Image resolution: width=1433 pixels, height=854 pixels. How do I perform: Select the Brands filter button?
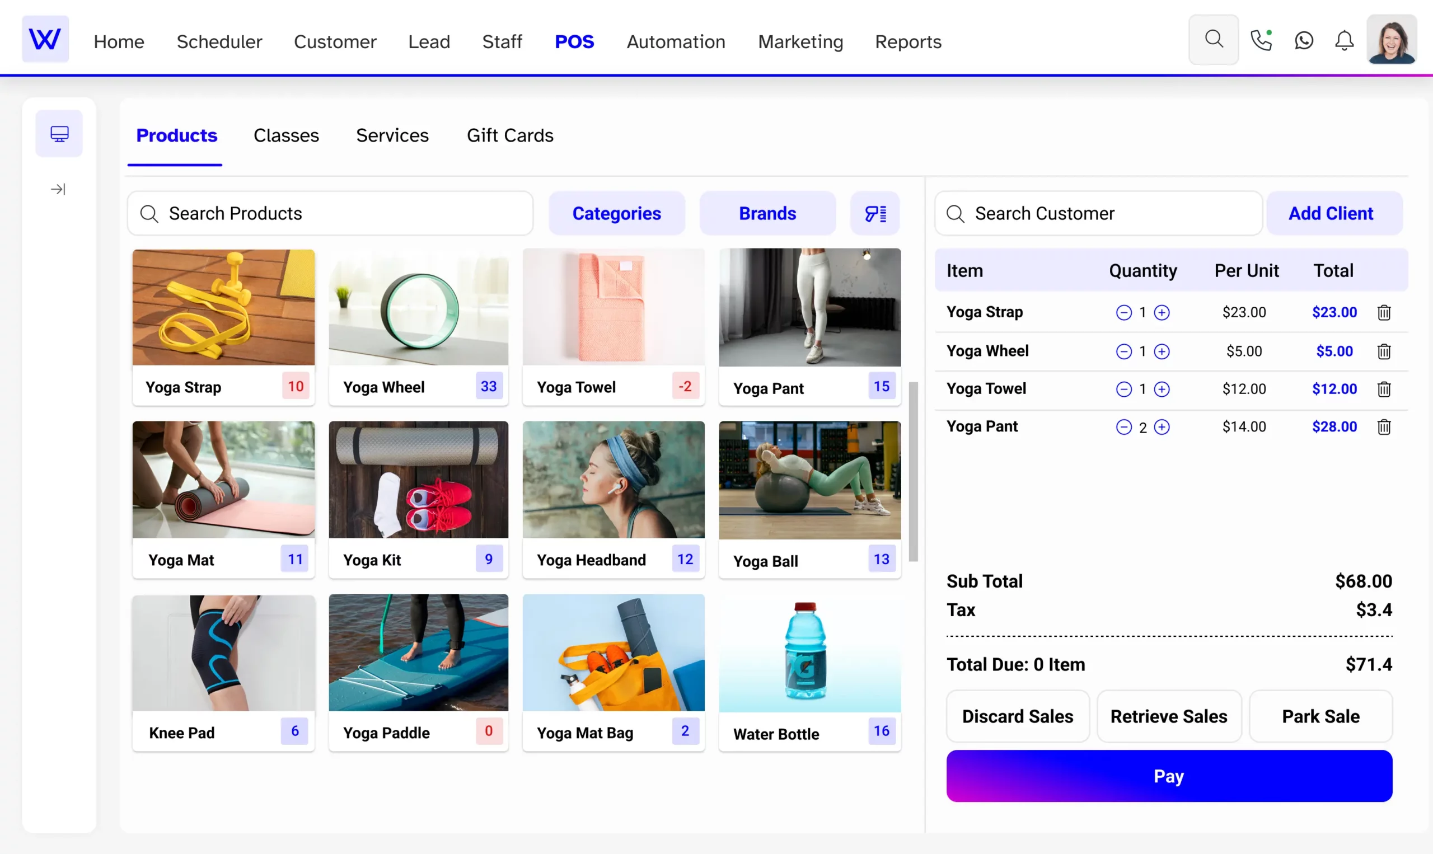pyautogui.click(x=767, y=214)
